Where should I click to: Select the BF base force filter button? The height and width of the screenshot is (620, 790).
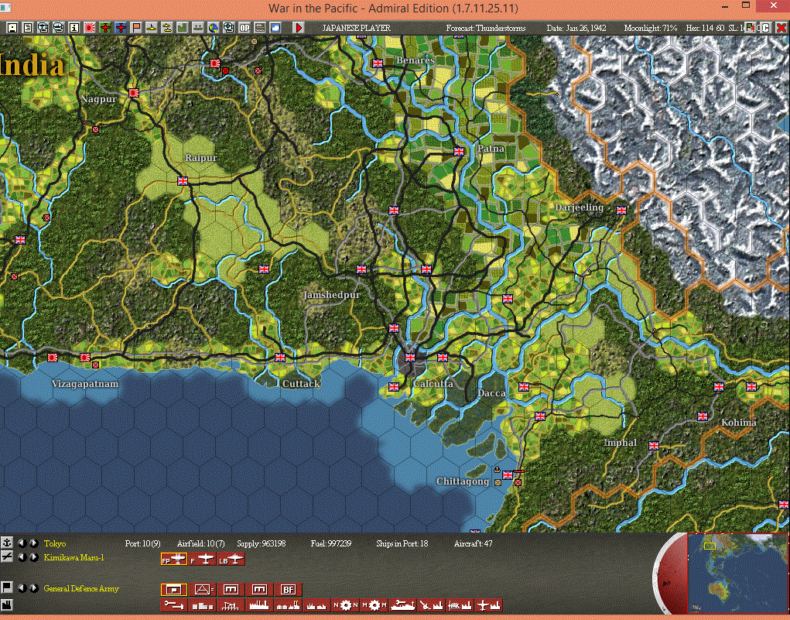point(288,590)
